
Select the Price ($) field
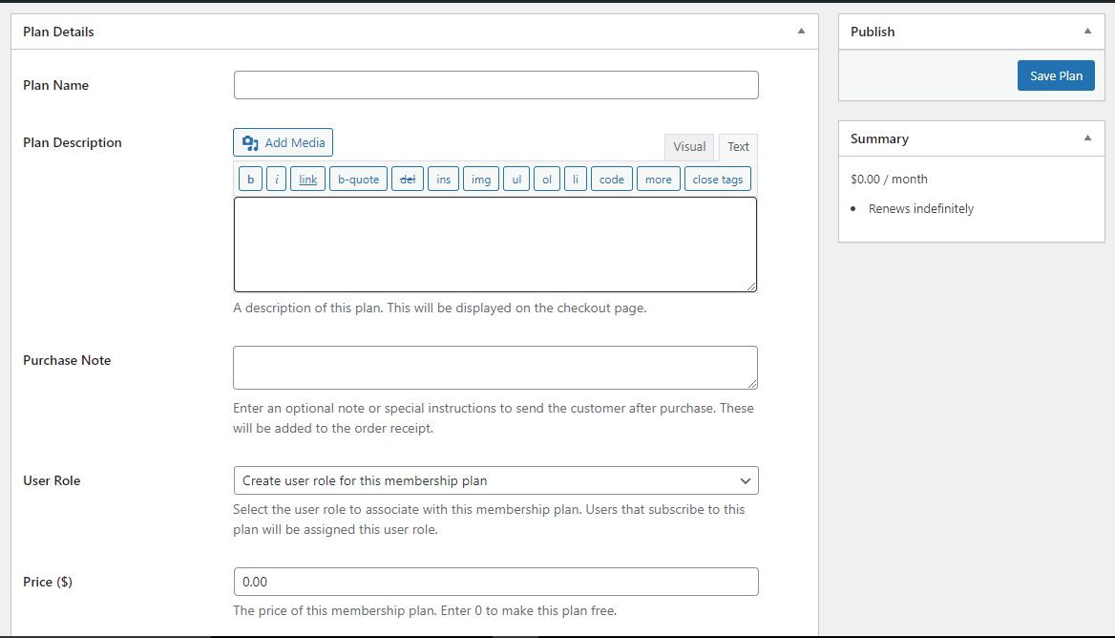(x=496, y=582)
